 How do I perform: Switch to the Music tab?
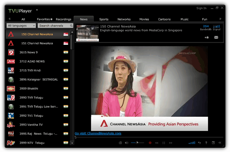pos(184,19)
